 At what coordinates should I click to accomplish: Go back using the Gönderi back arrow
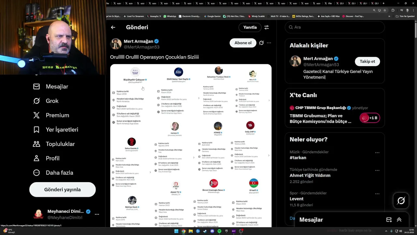(113, 27)
